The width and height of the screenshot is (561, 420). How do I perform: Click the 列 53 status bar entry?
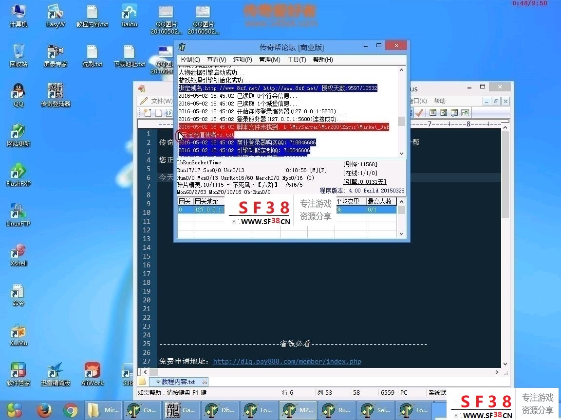[x=324, y=392]
